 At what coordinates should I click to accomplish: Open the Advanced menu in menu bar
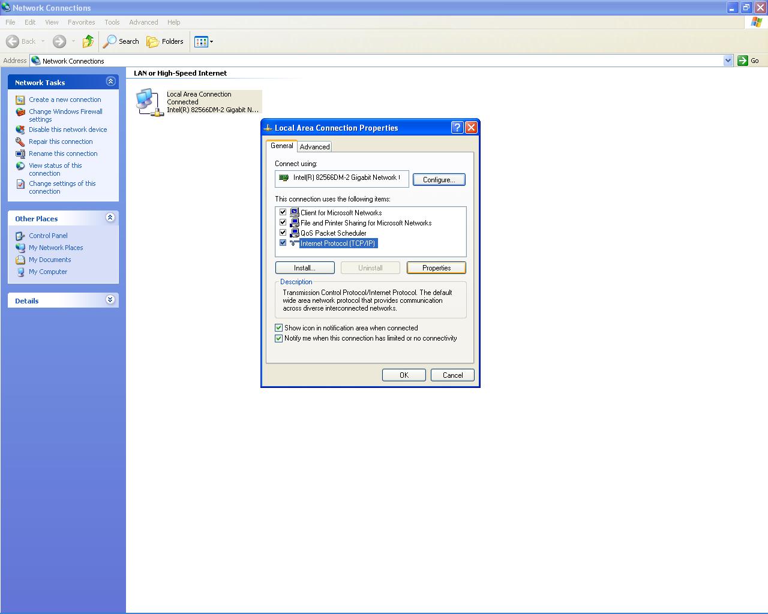(x=143, y=22)
